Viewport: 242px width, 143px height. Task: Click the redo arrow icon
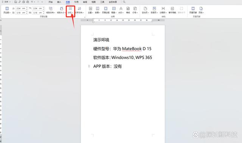click(x=38, y=2)
